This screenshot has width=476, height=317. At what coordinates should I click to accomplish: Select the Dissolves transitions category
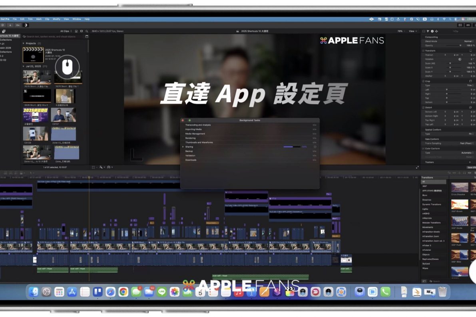point(427,200)
